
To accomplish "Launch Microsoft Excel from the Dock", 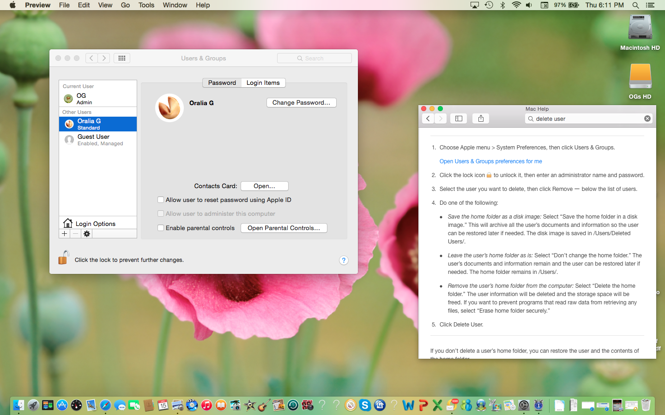I will (x=437, y=405).
